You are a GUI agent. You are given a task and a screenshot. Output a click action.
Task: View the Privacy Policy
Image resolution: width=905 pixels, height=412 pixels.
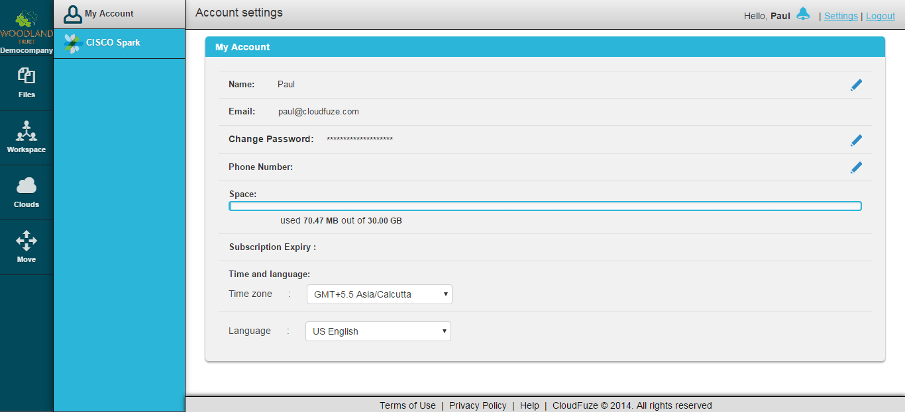[478, 405]
